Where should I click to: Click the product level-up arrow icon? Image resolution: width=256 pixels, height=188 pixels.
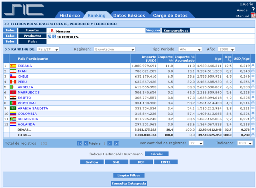[x=54, y=36]
